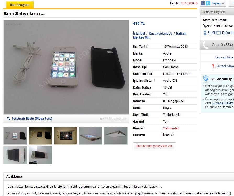Select the thumbnail showing phone's bottom connector
This screenshot has height=196, width=234.
91,136
